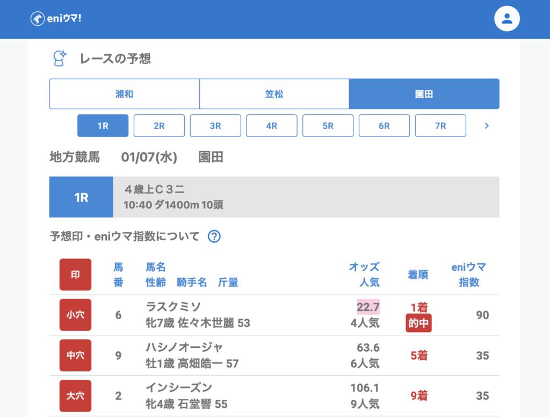Open the 予想印・eniウマ指数について link

point(124,236)
